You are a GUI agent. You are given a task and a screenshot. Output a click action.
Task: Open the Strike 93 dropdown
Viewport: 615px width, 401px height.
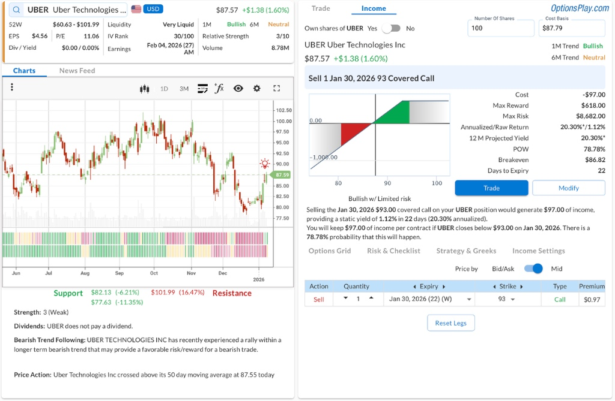507,299
